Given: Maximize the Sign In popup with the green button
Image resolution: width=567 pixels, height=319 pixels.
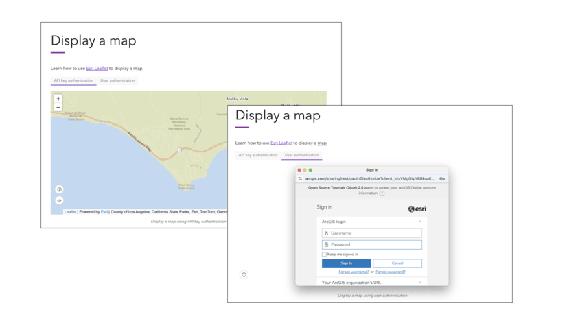Looking at the screenshot, I should tap(310, 170).
